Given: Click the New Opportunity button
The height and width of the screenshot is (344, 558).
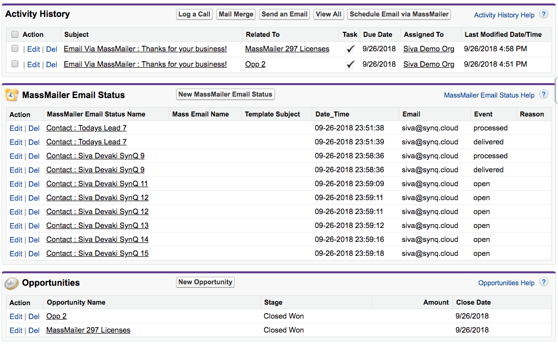Looking at the screenshot, I should tap(205, 282).
